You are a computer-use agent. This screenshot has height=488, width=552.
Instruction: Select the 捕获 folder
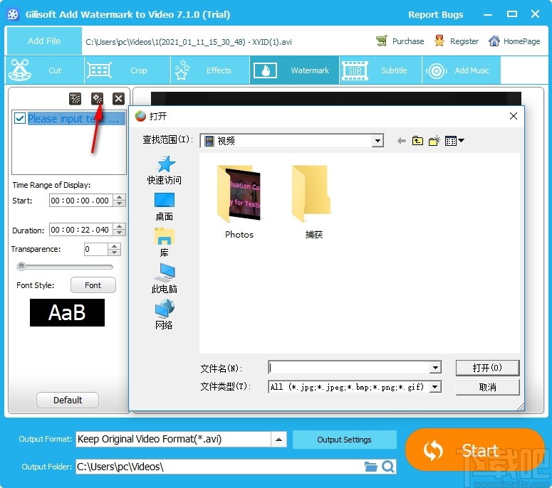(313, 202)
